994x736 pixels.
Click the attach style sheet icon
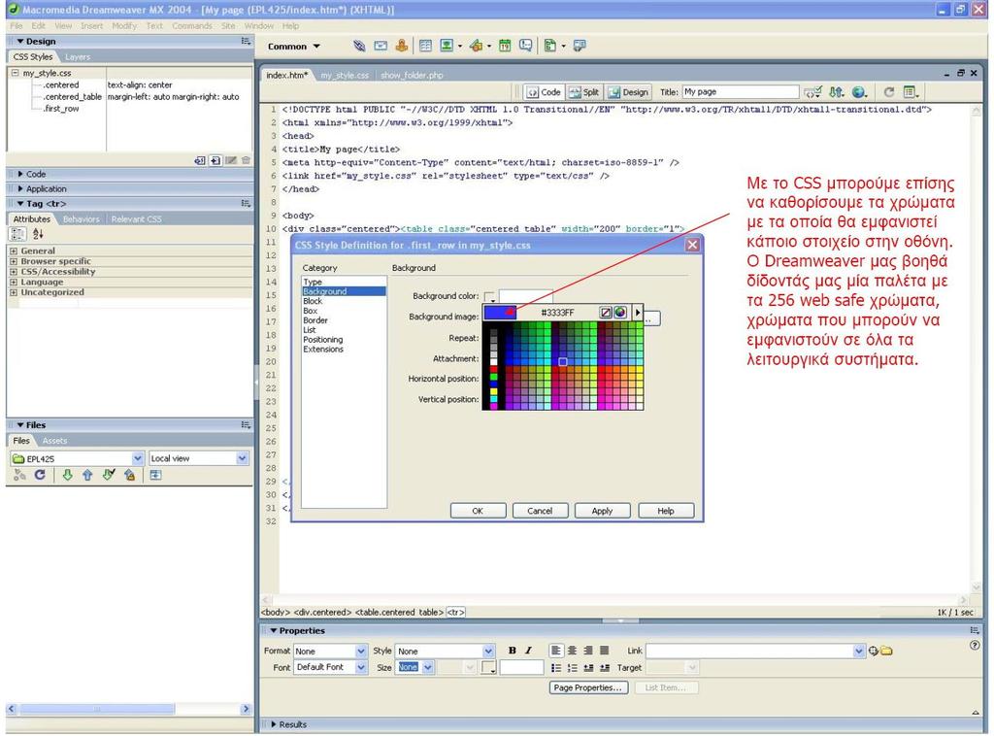(200, 160)
